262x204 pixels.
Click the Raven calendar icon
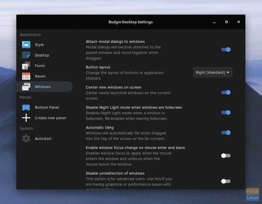tap(26, 76)
